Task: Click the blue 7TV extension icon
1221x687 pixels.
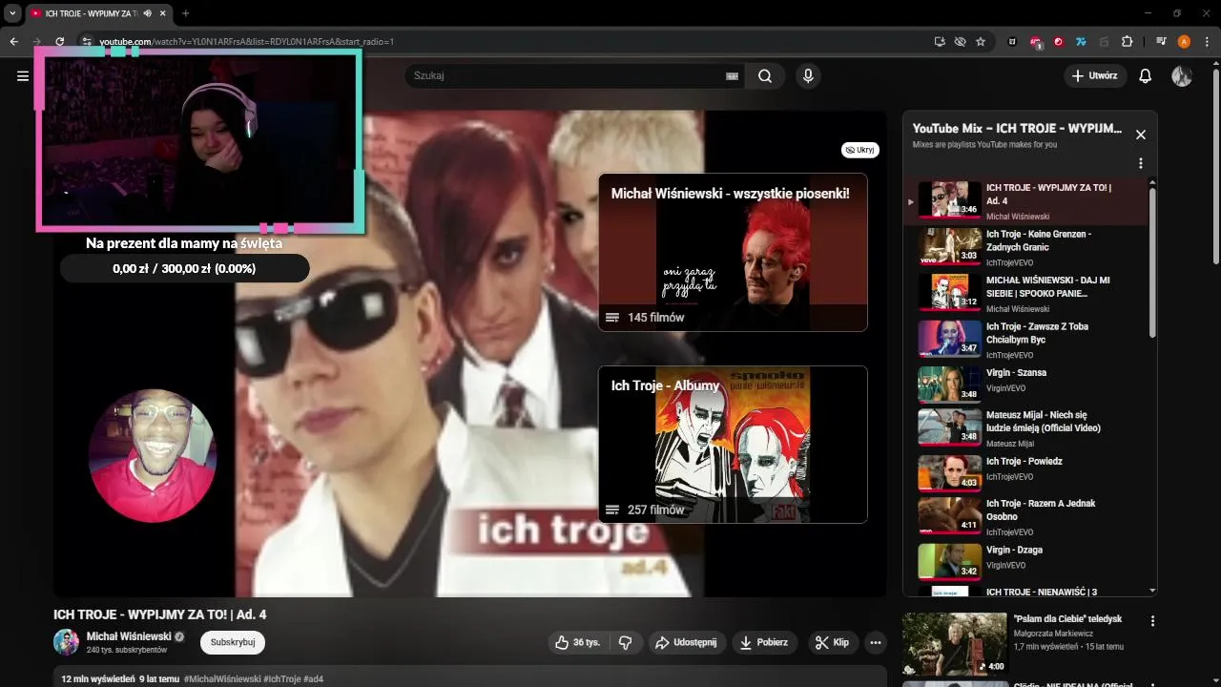Action: click(1081, 42)
